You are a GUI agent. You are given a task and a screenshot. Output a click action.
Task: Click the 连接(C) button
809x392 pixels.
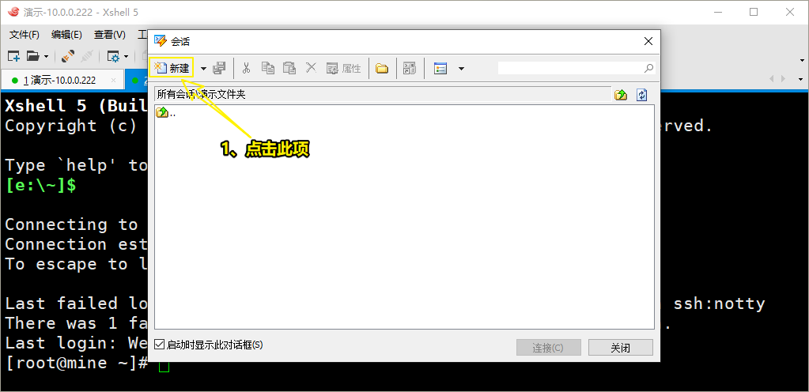[549, 348]
